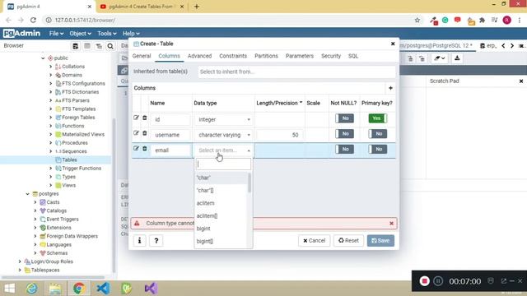Toggle Primary key for email column
This screenshot has width=527, height=296.
click(x=378, y=149)
